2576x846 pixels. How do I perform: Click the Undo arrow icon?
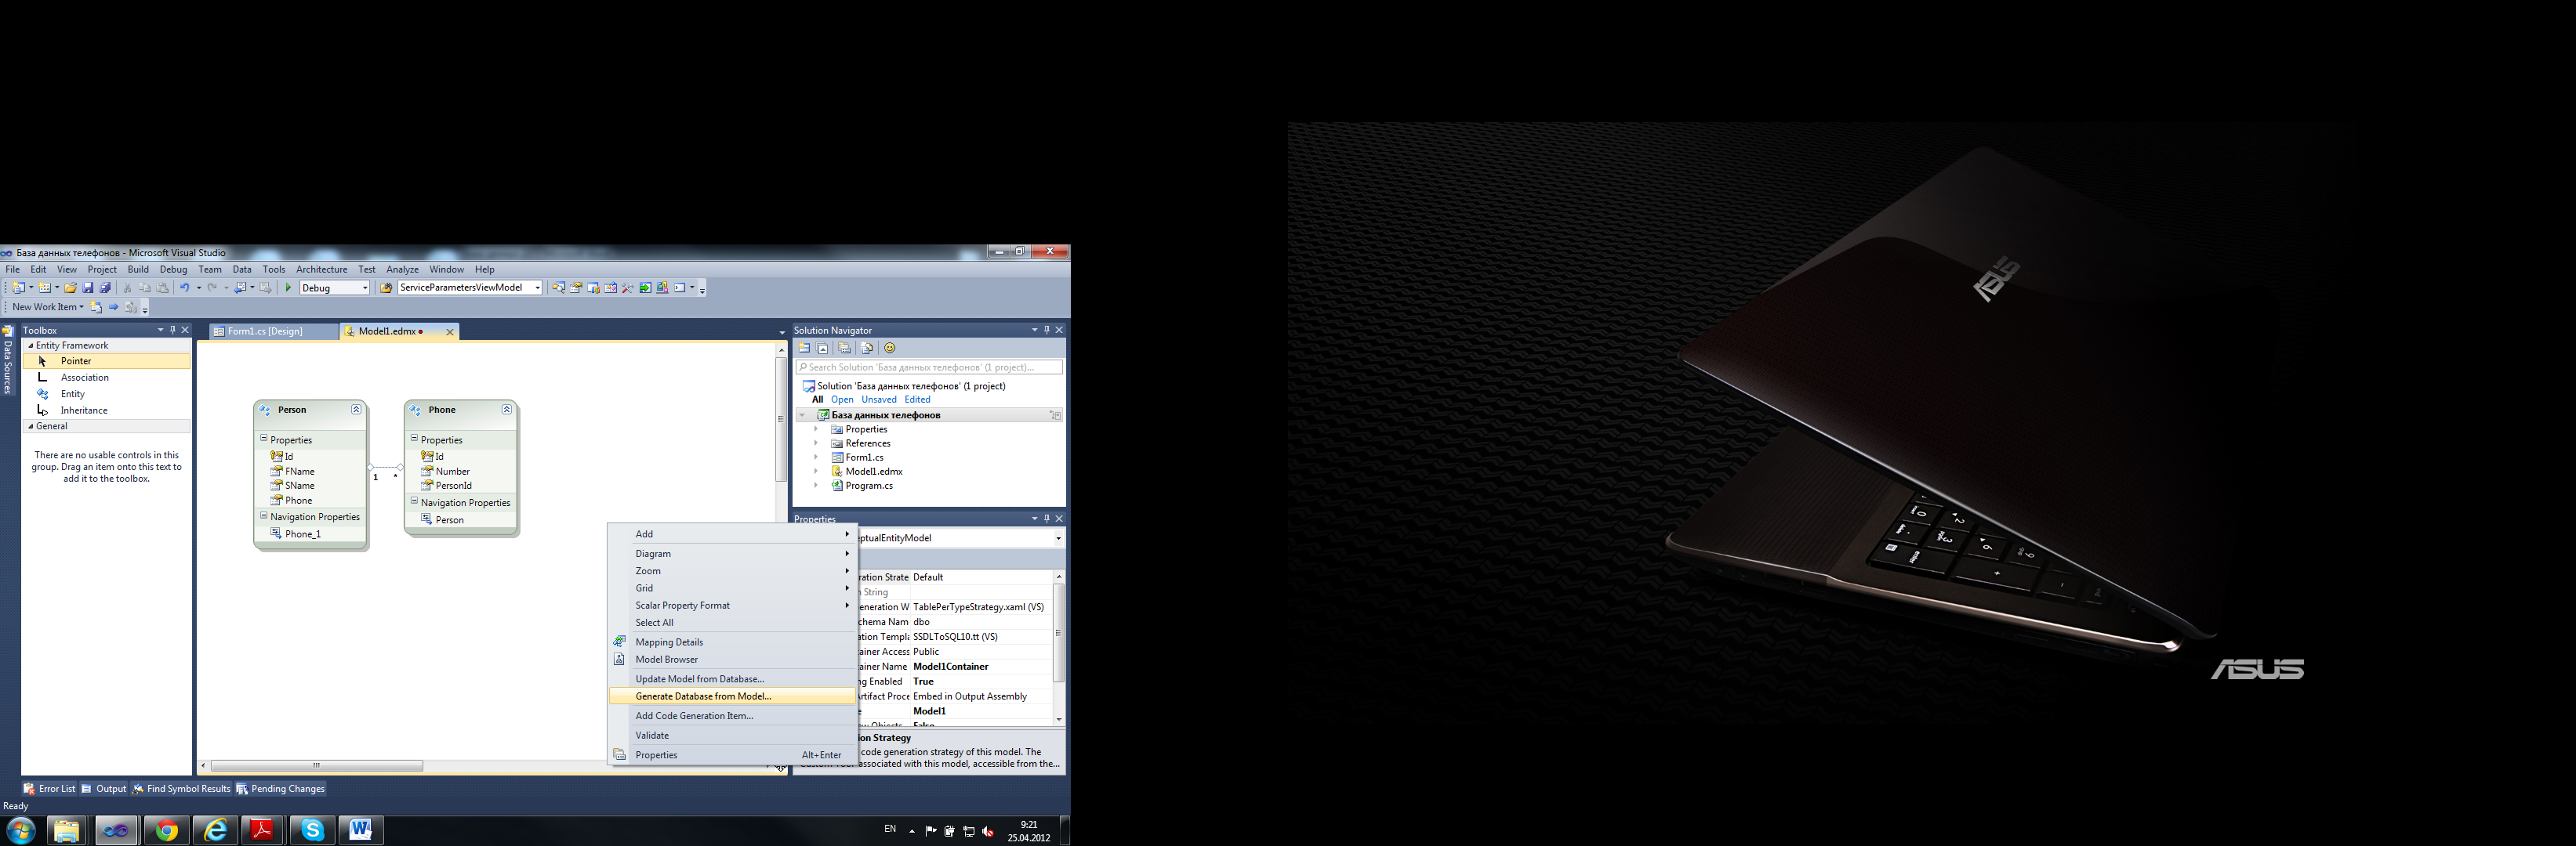pyautogui.click(x=184, y=287)
